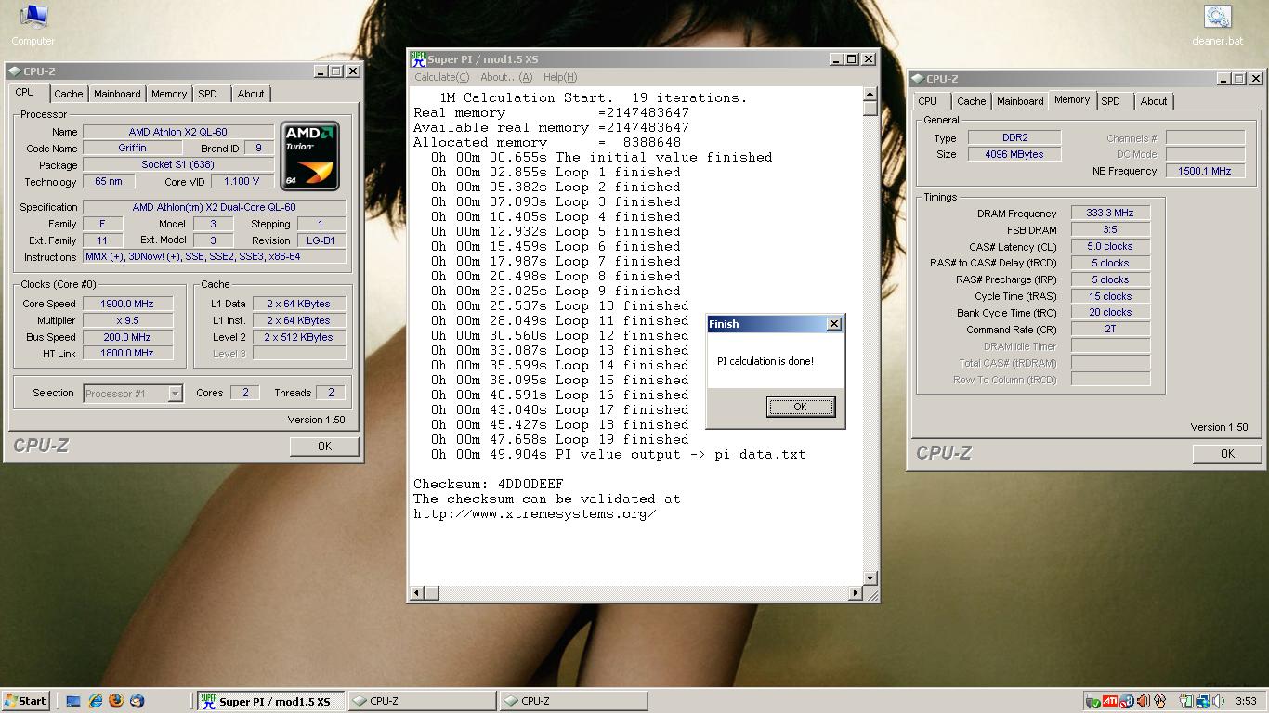
Task: Switch to first CPU-Z taskbar button
Action: [x=422, y=701]
